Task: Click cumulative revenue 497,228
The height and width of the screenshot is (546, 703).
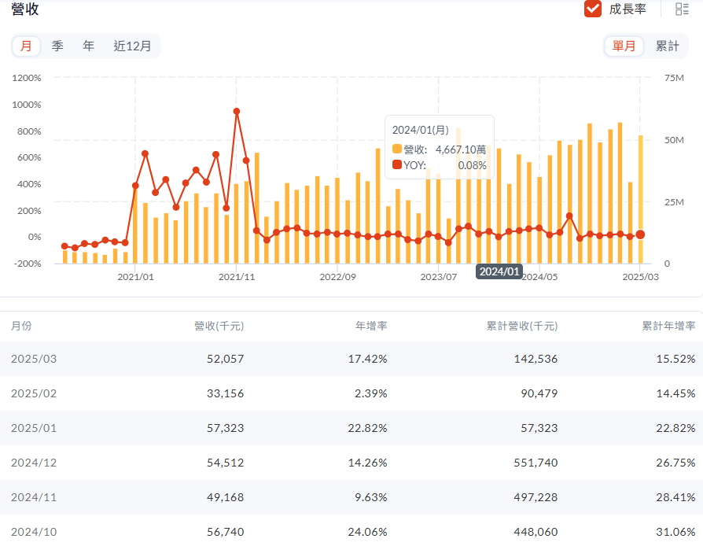Action: (536, 497)
